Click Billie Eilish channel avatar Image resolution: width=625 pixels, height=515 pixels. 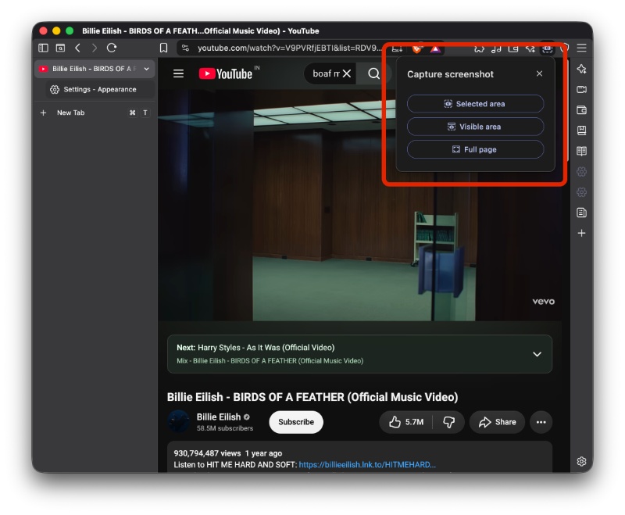pyautogui.click(x=178, y=422)
